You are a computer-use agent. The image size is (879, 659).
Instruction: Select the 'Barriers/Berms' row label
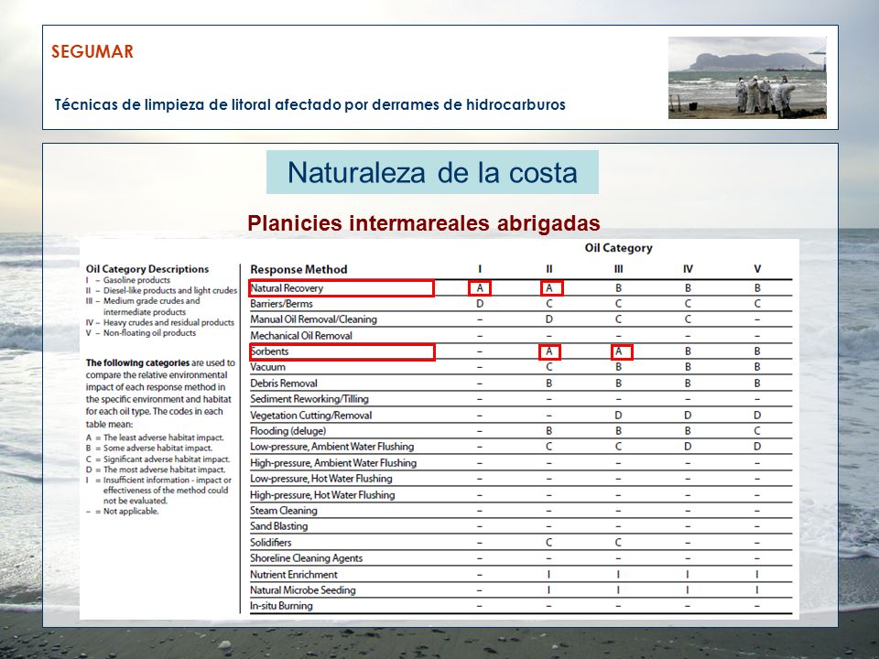(281, 304)
